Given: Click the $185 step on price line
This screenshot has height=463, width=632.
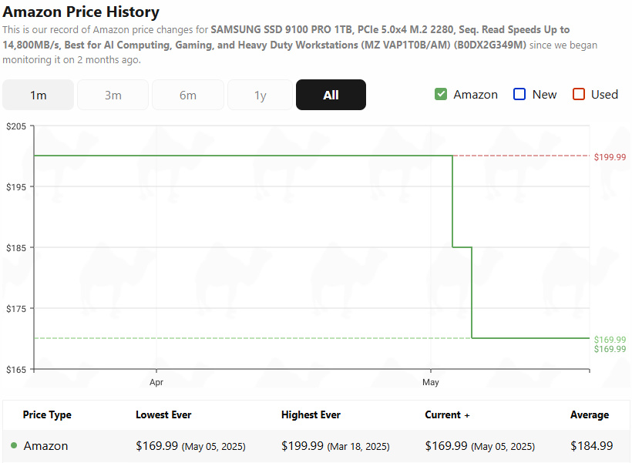Looking at the screenshot, I should click(462, 247).
